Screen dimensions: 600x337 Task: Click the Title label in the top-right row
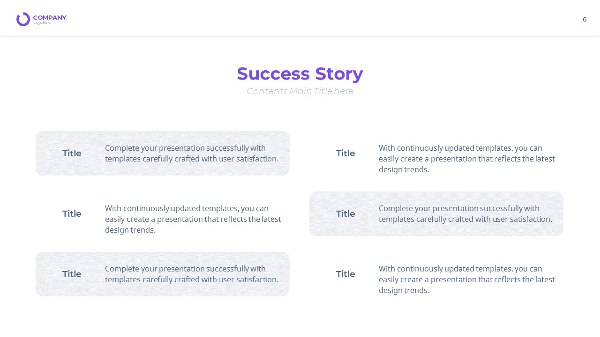345,153
